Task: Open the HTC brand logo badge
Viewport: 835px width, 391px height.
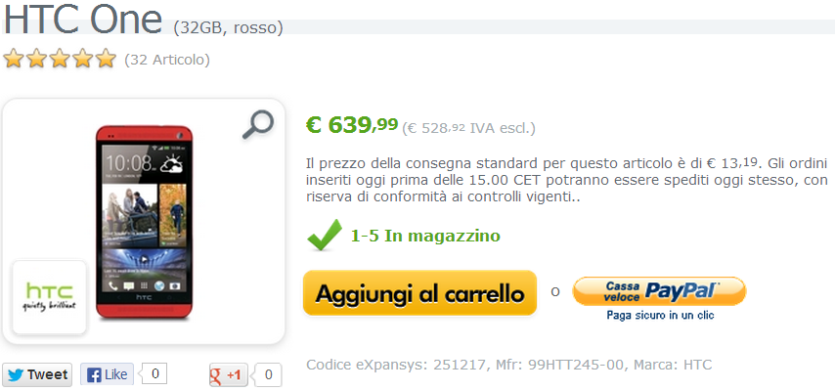Action: (x=50, y=297)
